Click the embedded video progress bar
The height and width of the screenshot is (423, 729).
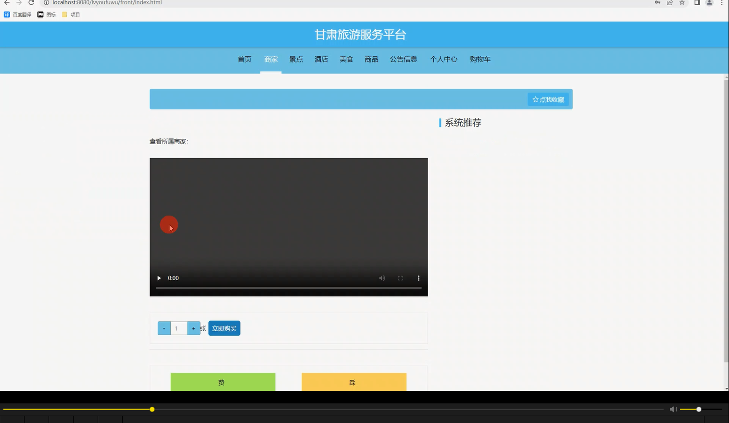click(x=289, y=288)
